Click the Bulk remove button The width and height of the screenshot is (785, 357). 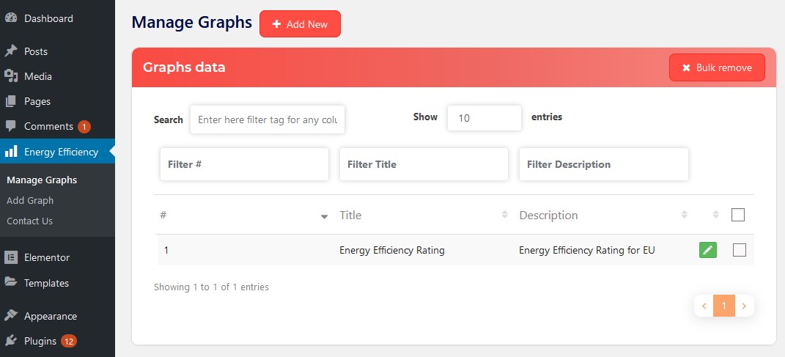[x=717, y=67]
